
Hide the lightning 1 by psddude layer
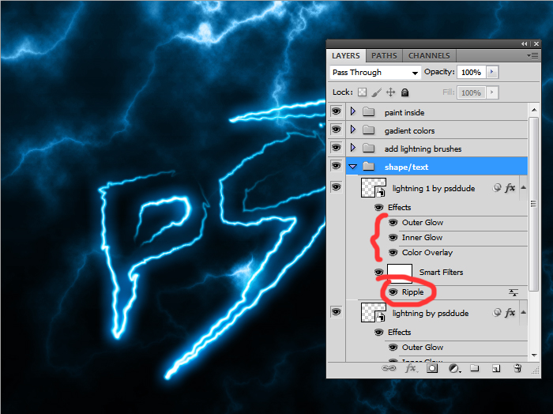[336, 187]
